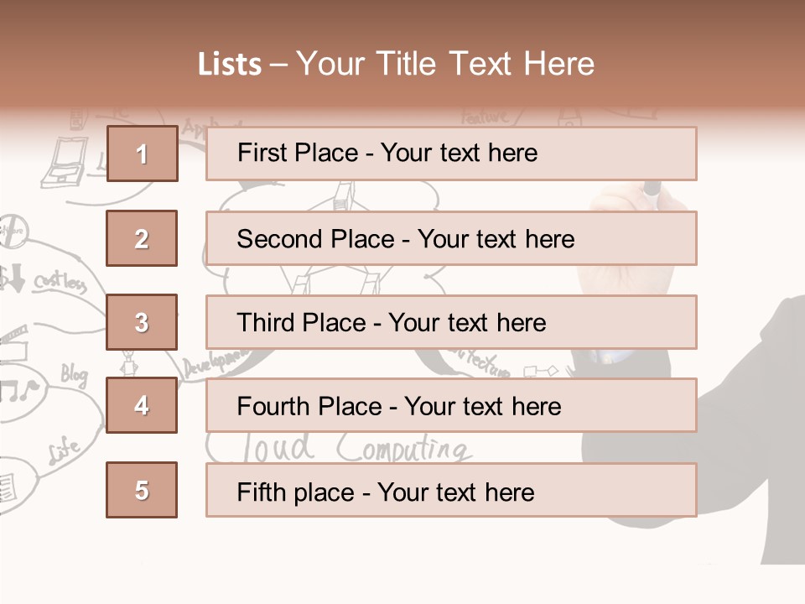This screenshot has width=805, height=604.
Task: Click the handwritten Computing text
Action: point(402,448)
